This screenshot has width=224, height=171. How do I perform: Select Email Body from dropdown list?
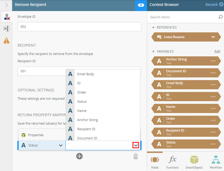[x=85, y=74]
